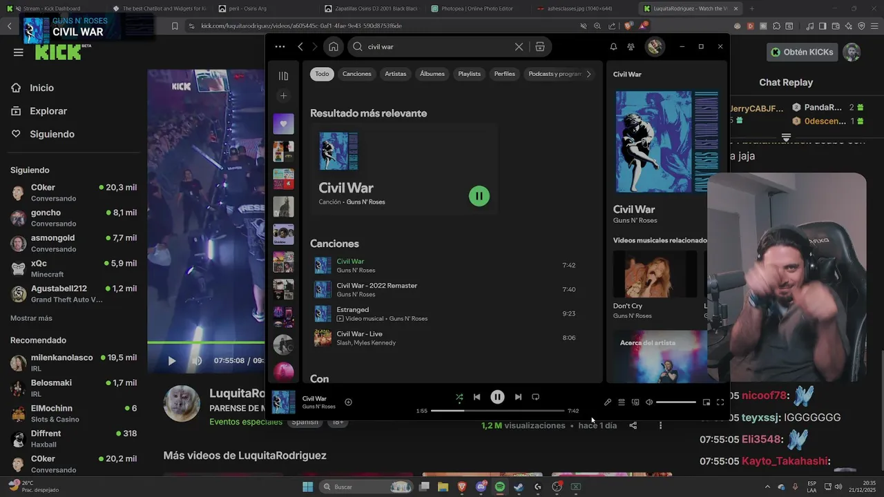Clear the Spotify search field
This screenshot has width=884, height=497.
(519, 46)
